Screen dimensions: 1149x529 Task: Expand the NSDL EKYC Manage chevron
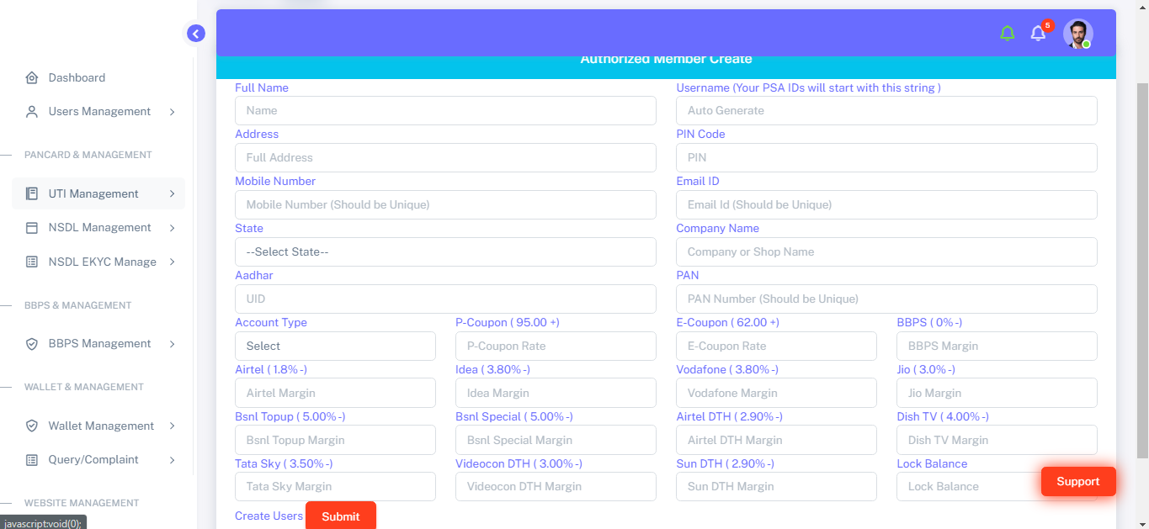pyautogui.click(x=172, y=262)
